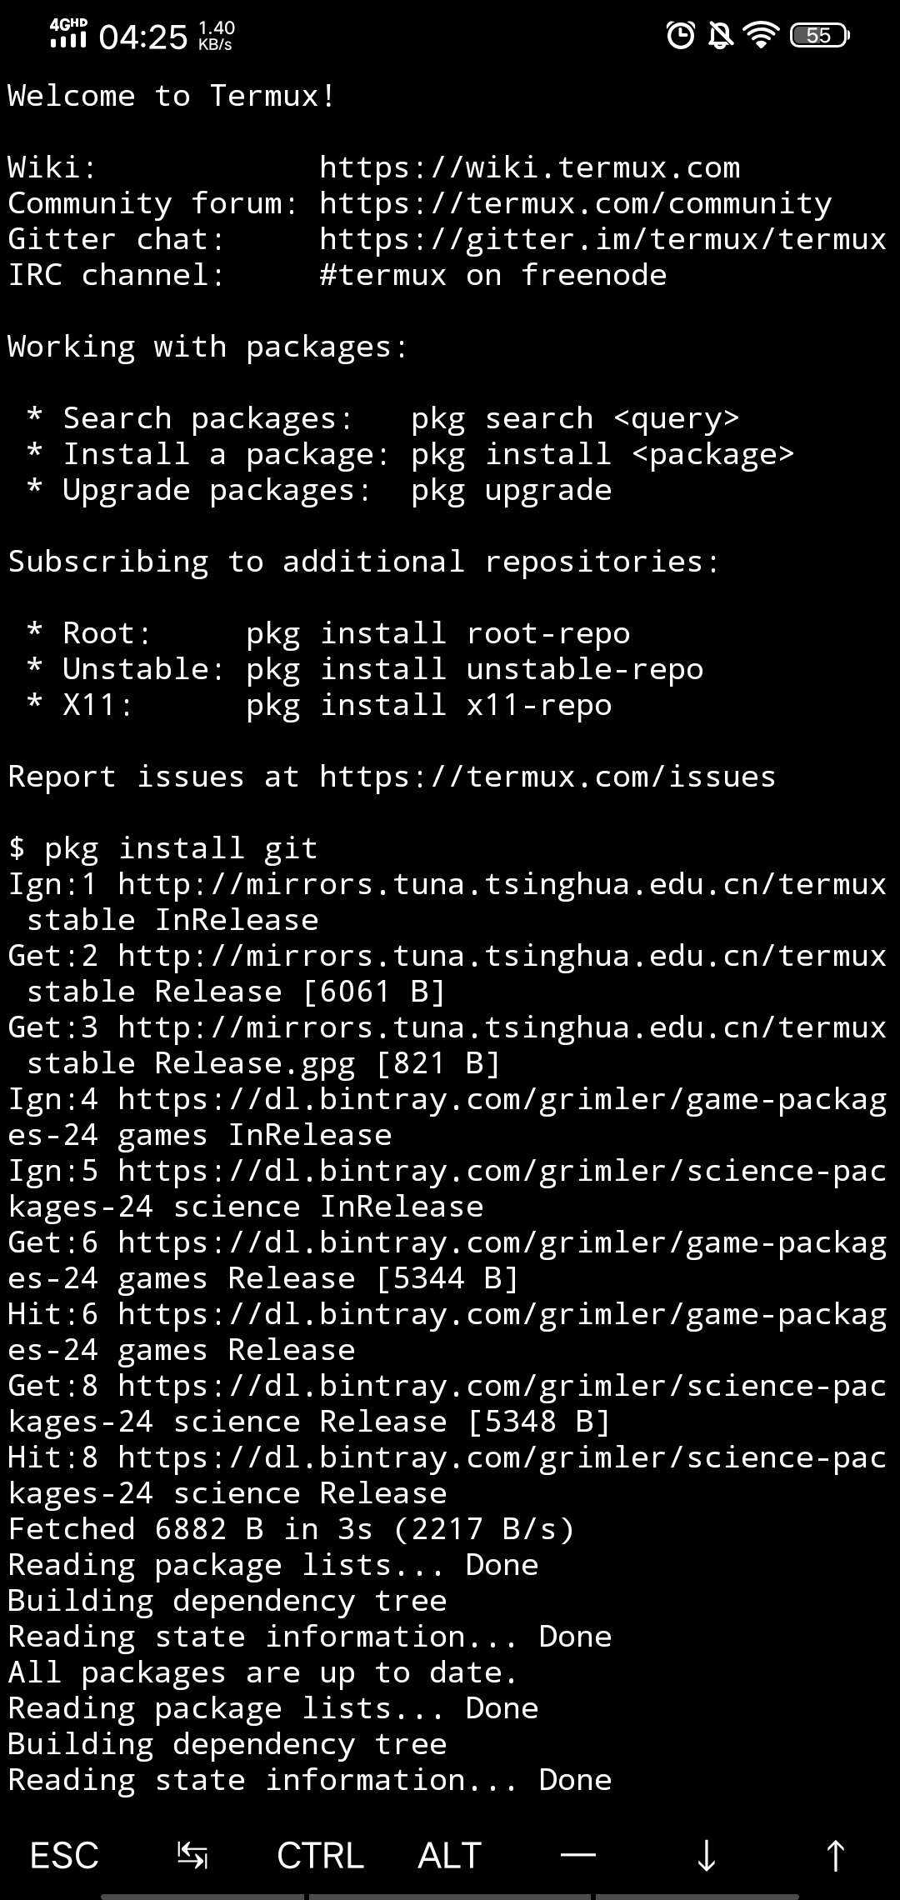Tap the down arrow key

pyautogui.click(x=707, y=1856)
